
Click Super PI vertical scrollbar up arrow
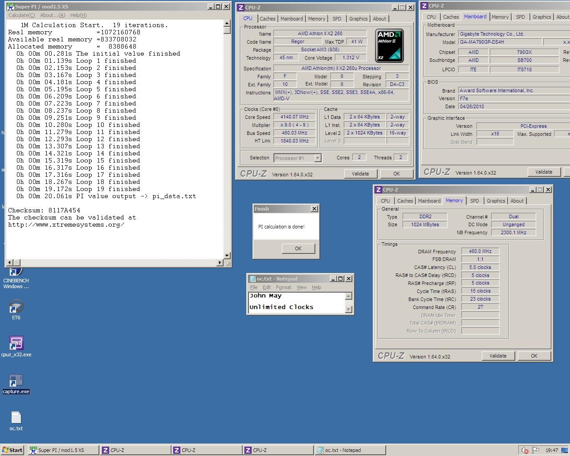point(227,24)
